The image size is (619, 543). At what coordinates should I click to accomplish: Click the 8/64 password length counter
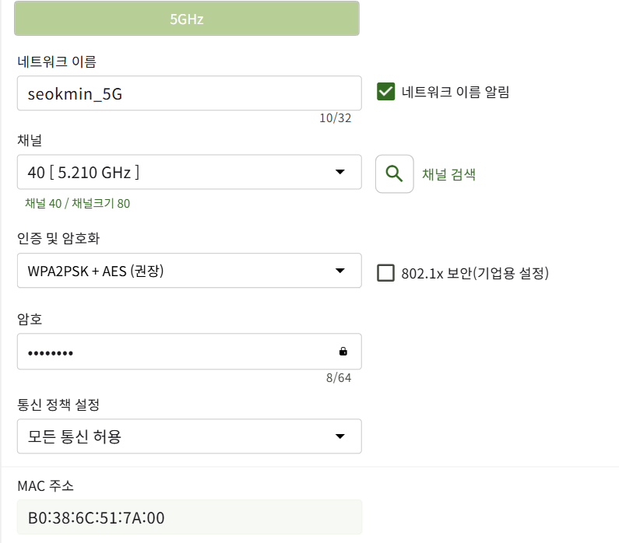(x=339, y=378)
